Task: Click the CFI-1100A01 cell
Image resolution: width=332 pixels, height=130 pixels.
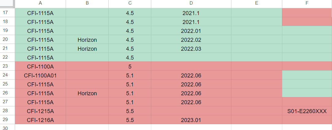Action: click(40, 75)
